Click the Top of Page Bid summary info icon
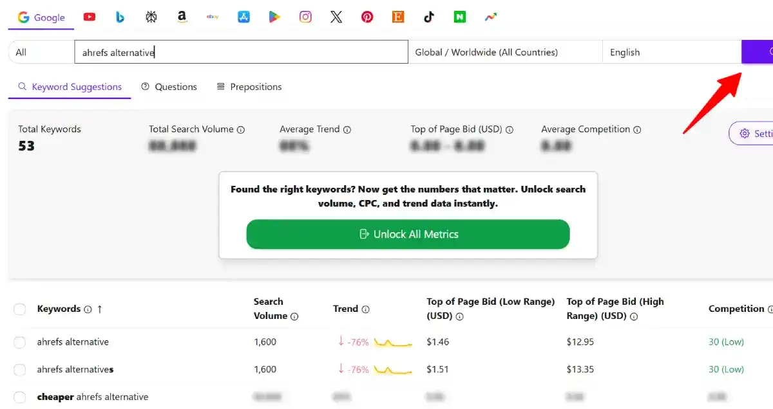This screenshot has height=409, width=773. (510, 130)
